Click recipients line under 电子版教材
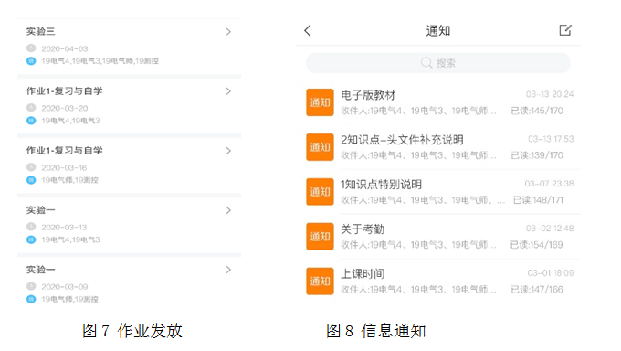The image size is (621, 351). [x=418, y=111]
